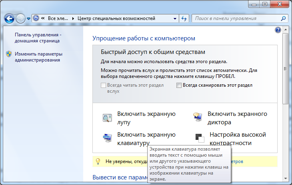Open help with the blue question icon

pos(278,30)
